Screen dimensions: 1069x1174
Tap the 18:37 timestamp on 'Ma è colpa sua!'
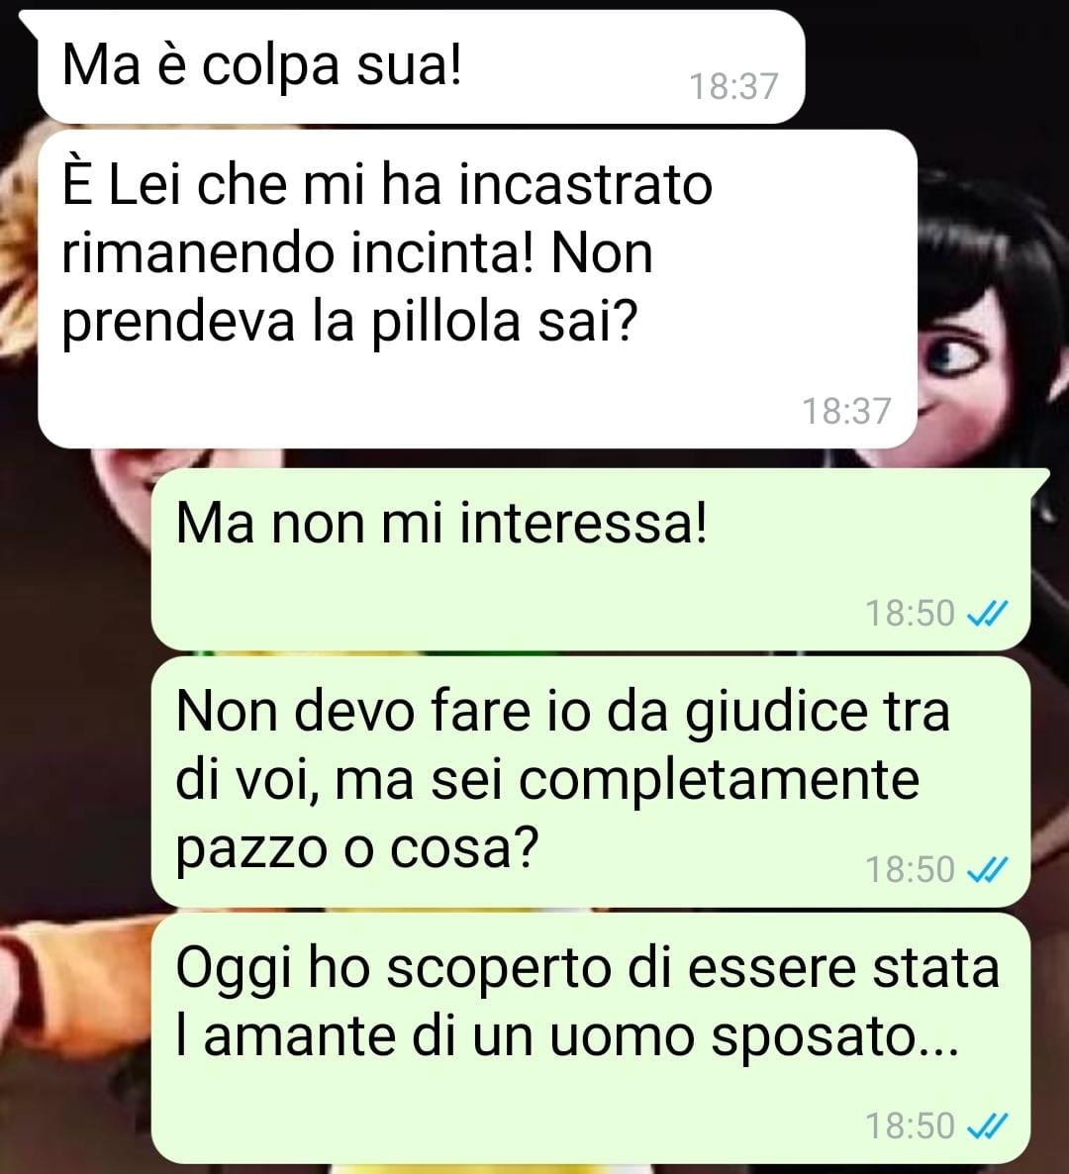pyautogui.click(x=733, y=87)
